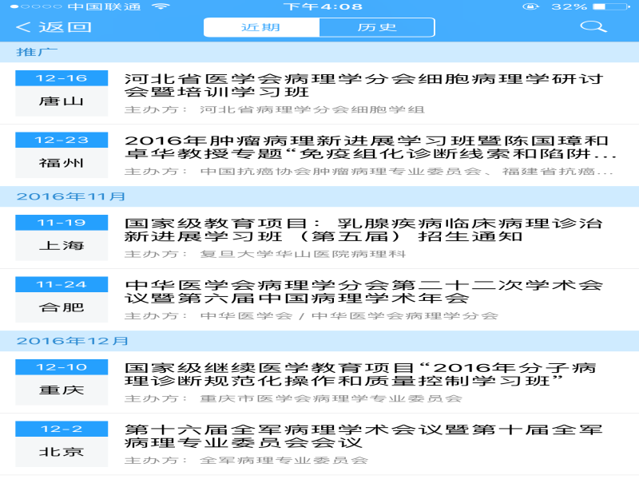Tap the signal strength dots
Screen dimensions: 639x479
36,6
